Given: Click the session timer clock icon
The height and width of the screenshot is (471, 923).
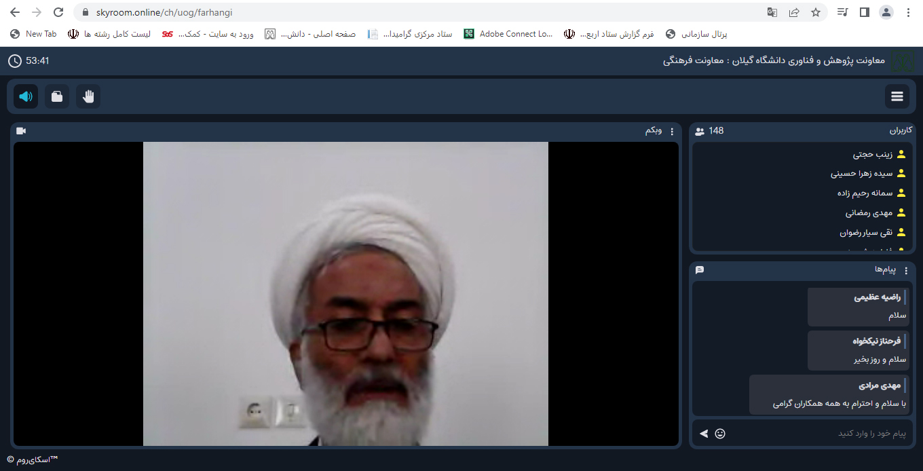Looking at the screenshot, I should [x=15, y=61].
